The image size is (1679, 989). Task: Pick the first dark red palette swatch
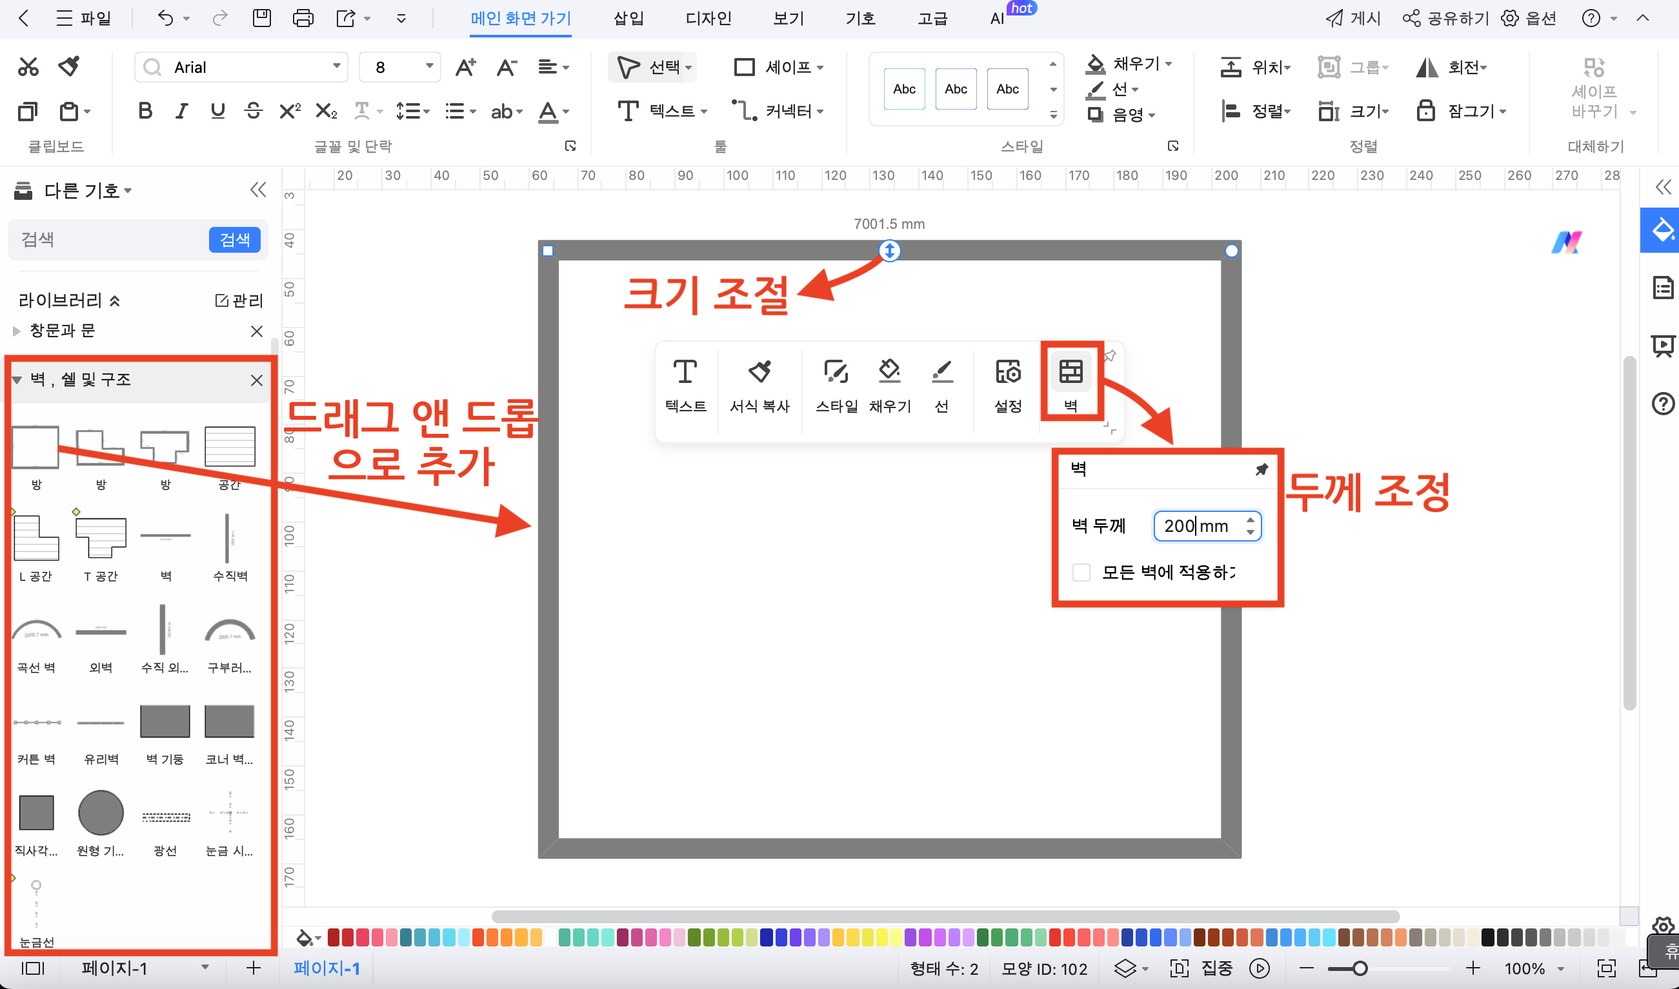pyautogui.click(x=334, y=937)
